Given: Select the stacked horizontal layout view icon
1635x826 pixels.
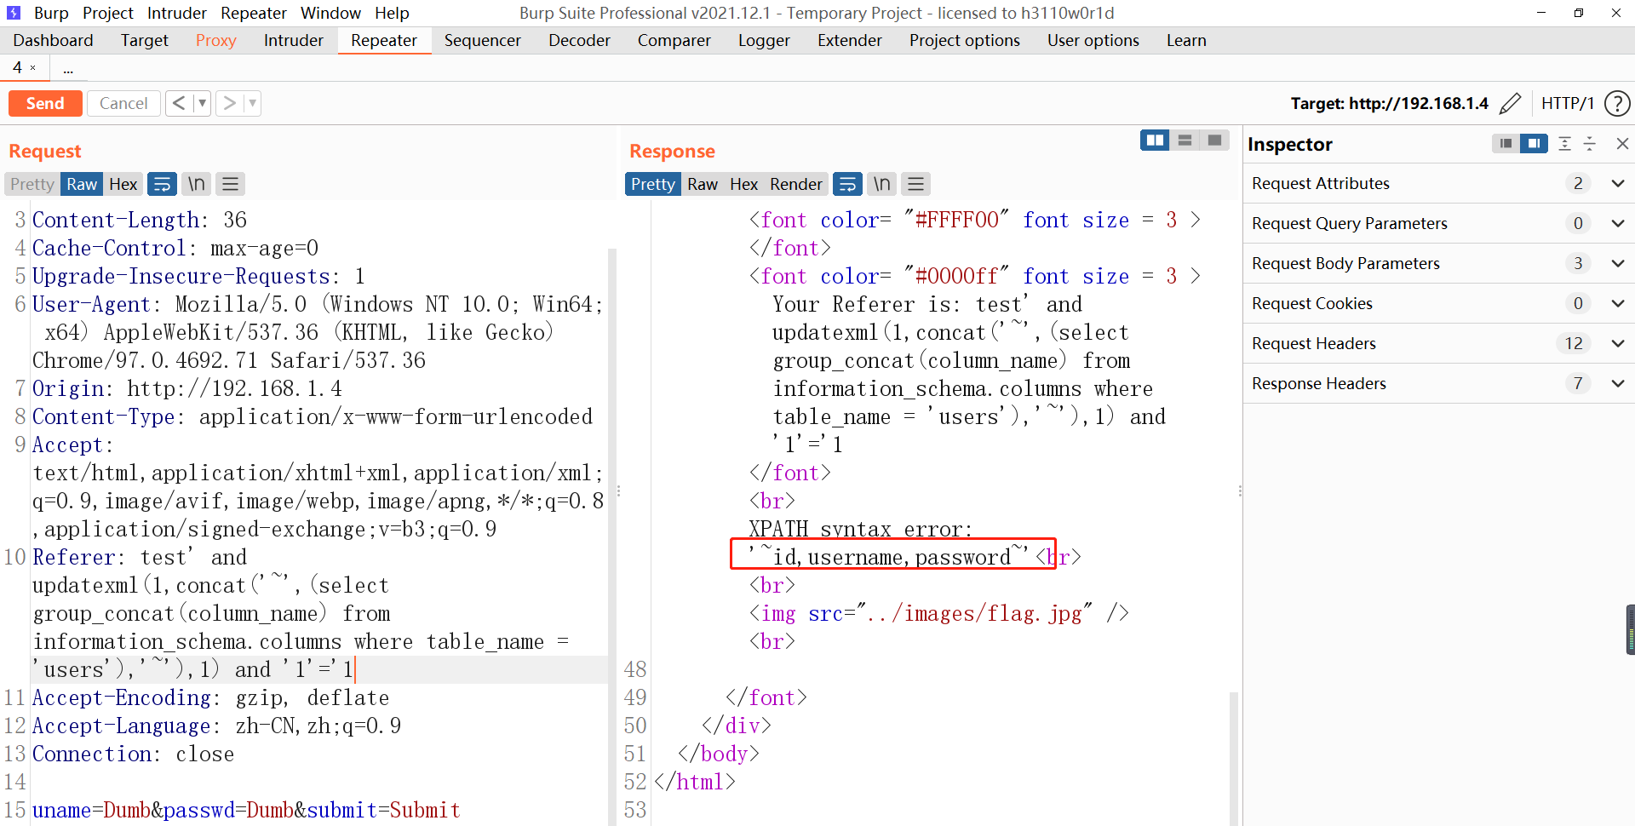Looking at the screenshot, I should [x=1185, y=140].
